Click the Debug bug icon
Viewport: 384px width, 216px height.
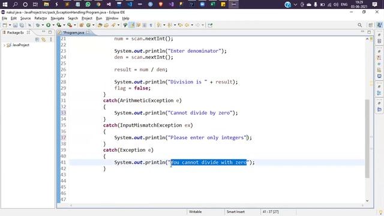38,25
